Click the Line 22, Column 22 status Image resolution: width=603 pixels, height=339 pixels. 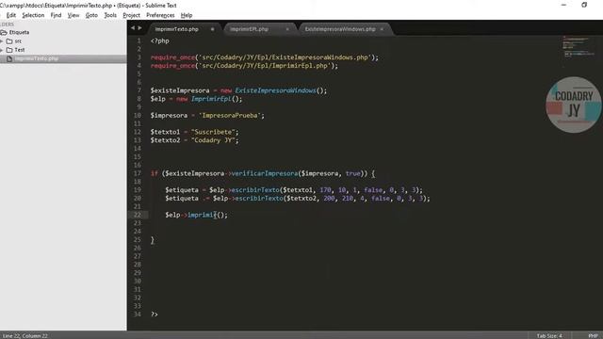pos(25,336)
